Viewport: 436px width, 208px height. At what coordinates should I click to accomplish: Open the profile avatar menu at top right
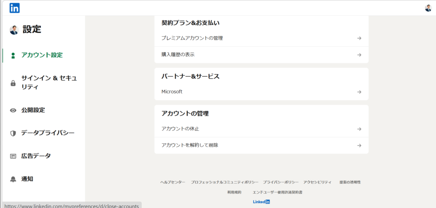point(428,8)
